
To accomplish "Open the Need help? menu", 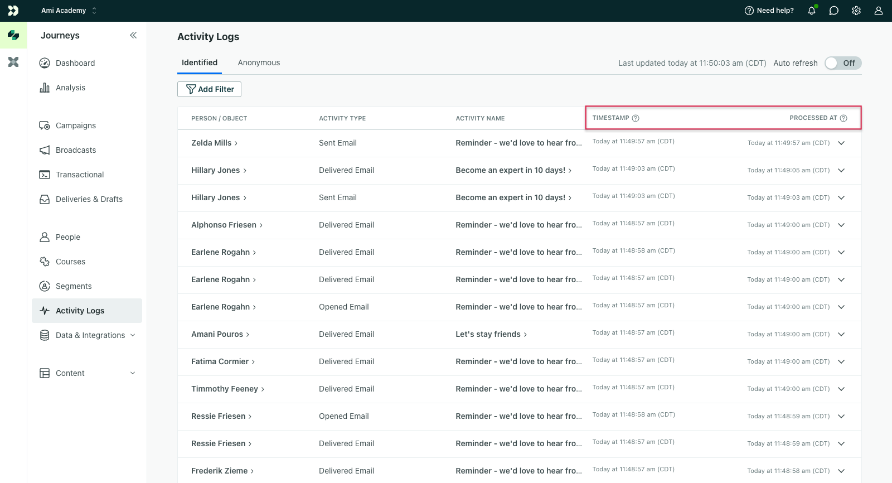I will pyautogui.click(x=769, y=11).
